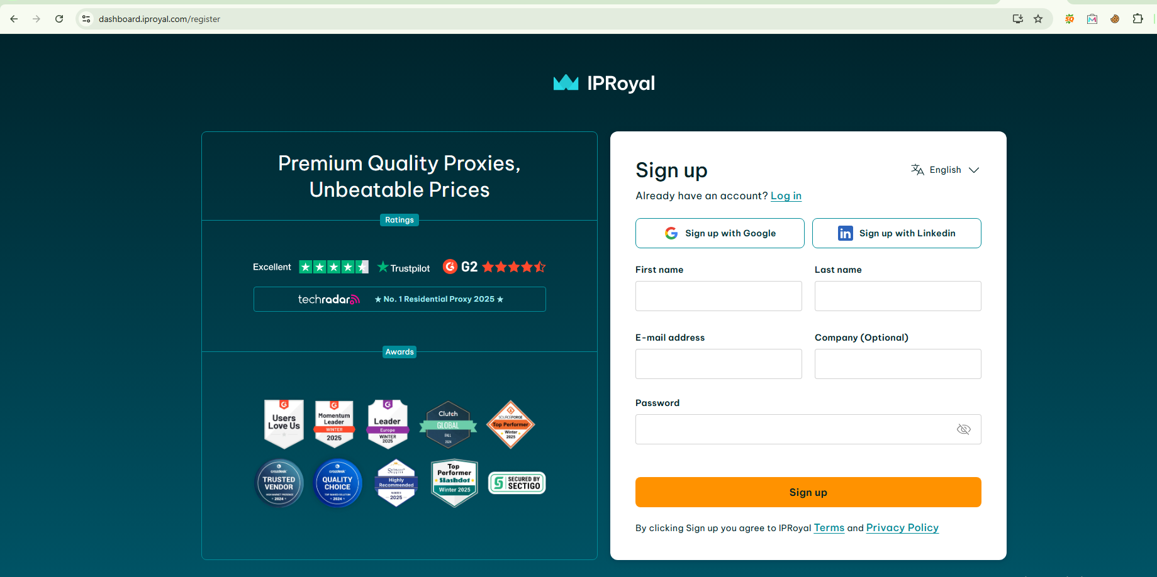Viewport: 1157px width, 577px height.
Task: Click the browser reload icon
Action: [59, 19]
